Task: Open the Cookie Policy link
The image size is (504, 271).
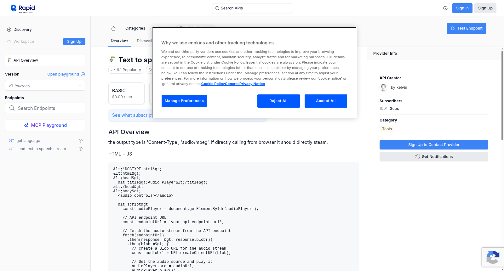Action: pyautogui.click(x=213, y=84)
